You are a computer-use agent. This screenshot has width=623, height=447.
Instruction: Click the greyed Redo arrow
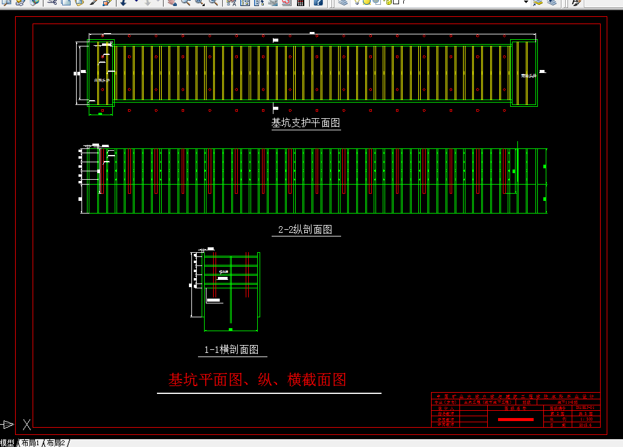tap(147, 2)
